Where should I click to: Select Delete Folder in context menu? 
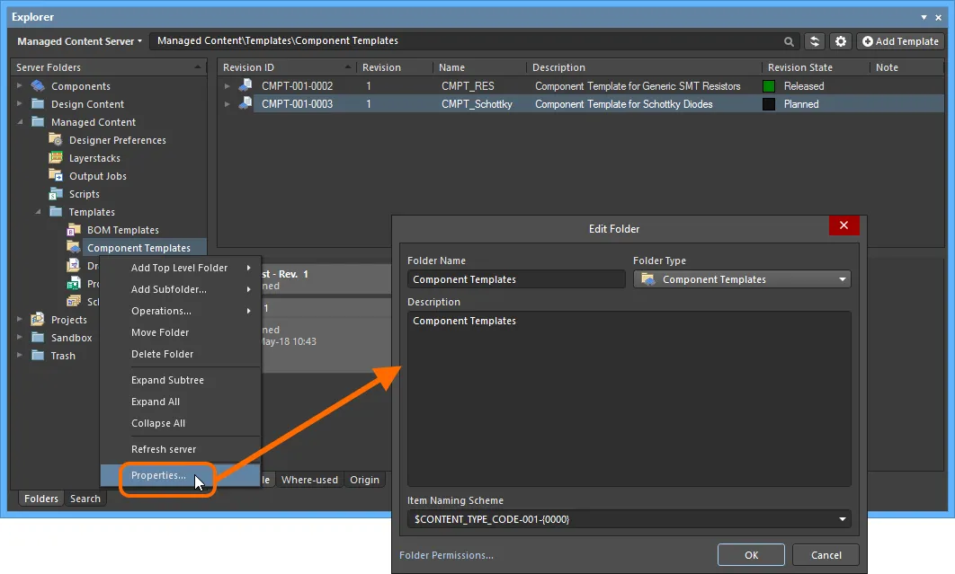pyautogui.click(x=180, y=354)
